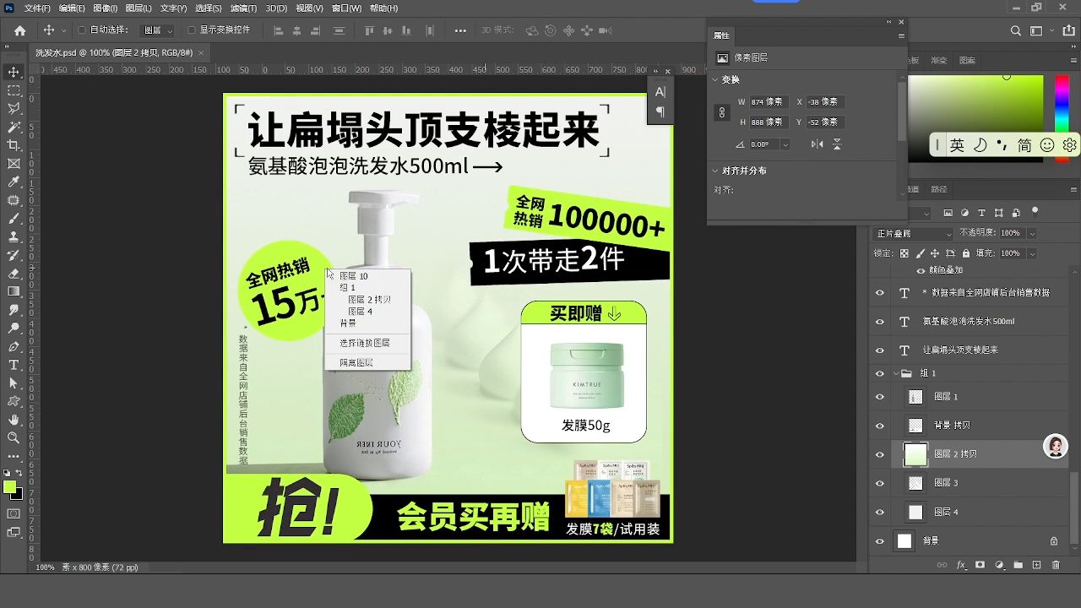1081x608 pixels.
Task: Click the Add layer style fx button
Action: 960,565
